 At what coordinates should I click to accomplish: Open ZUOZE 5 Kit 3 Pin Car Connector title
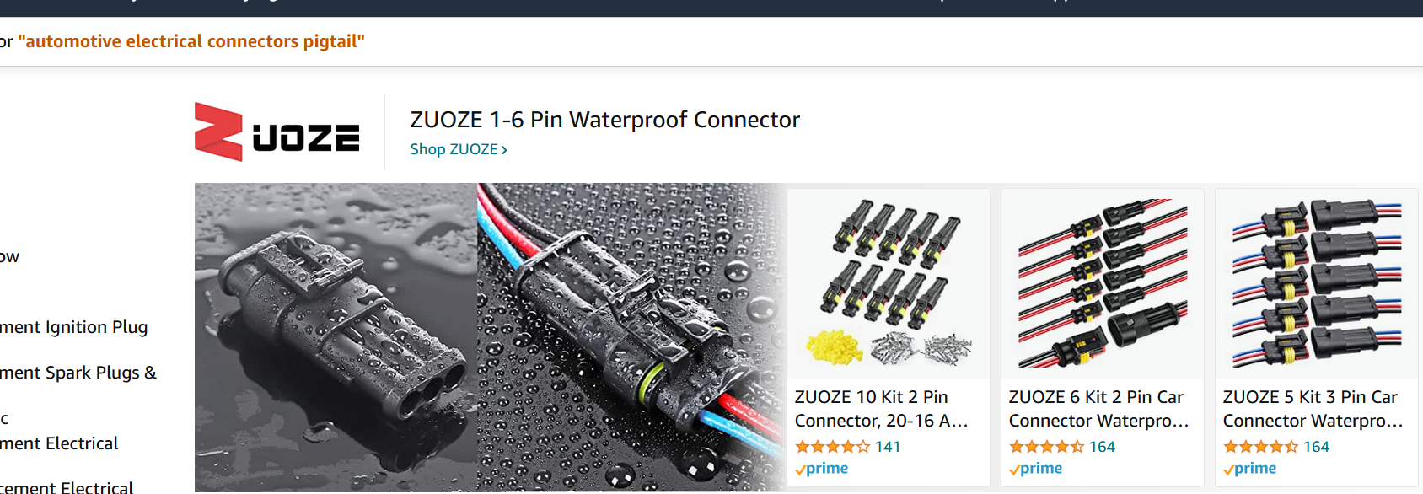point(1311,409)
